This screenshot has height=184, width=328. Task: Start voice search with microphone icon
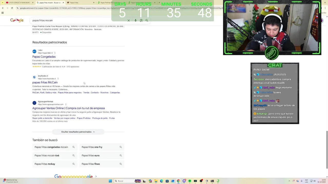pos(136,20)
